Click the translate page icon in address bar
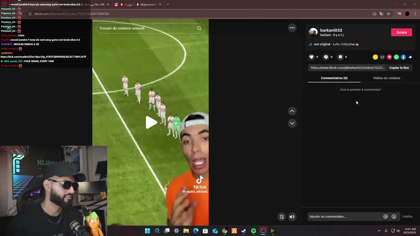 [x=381, y=14]
